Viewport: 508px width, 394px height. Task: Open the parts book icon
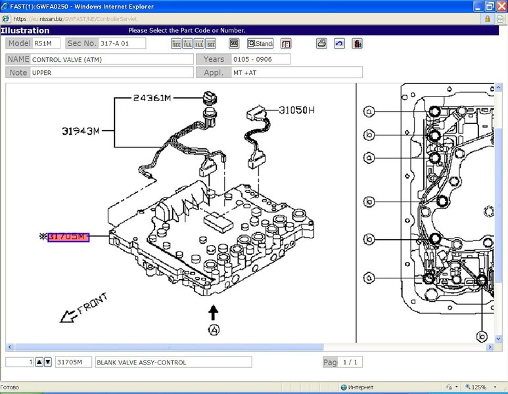pyautogui.click(x=286, y=44)
